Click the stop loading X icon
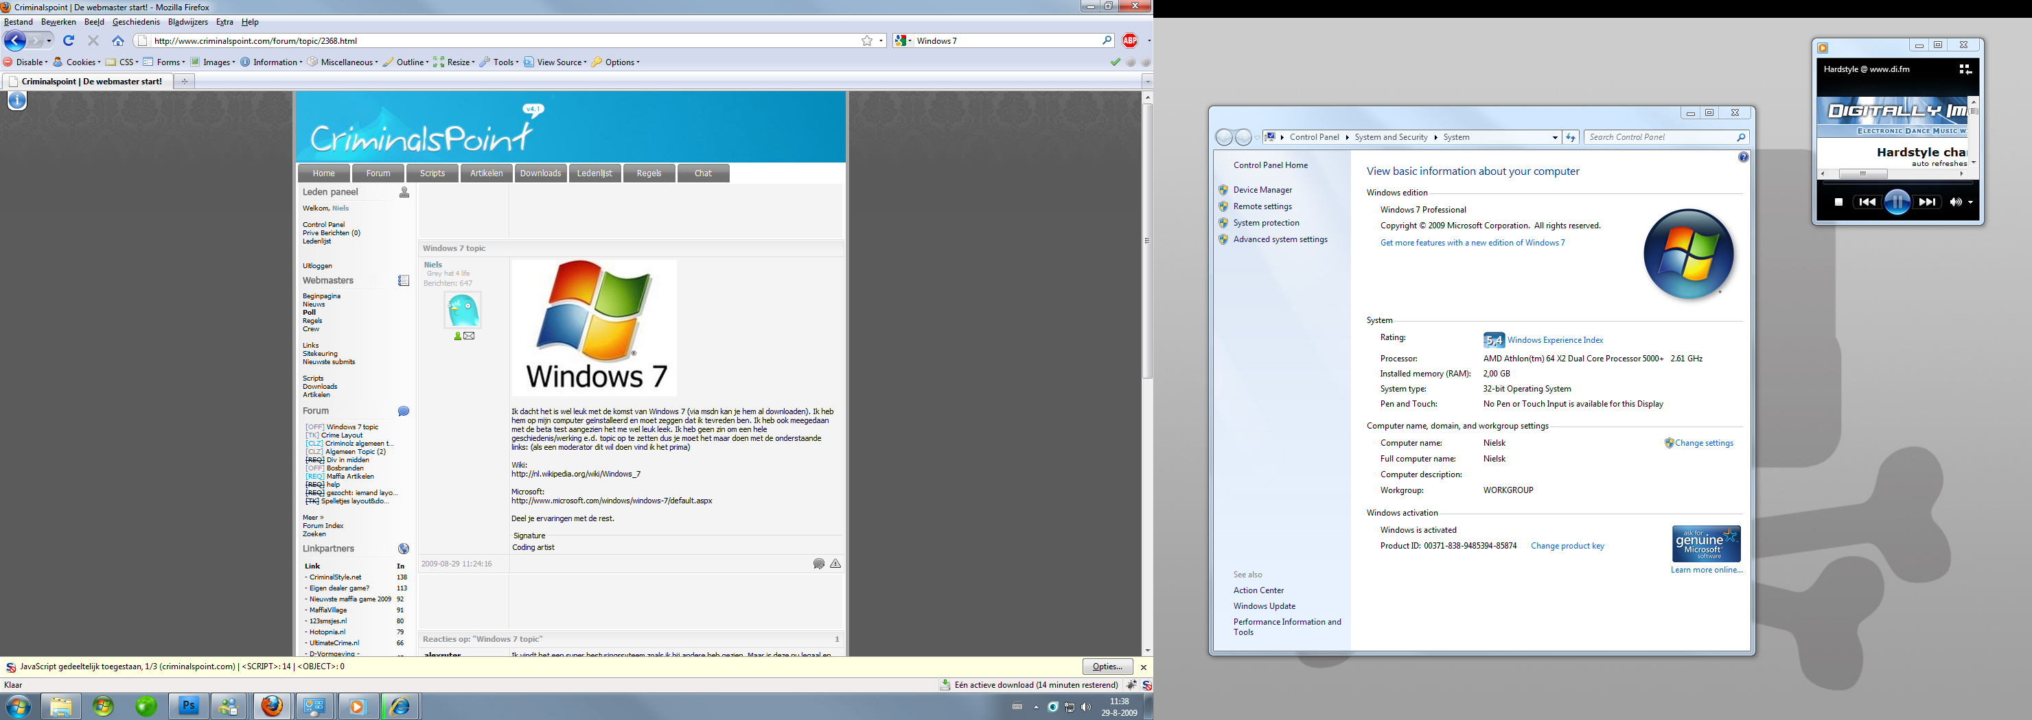Image resolution: width=2032 pixels, height=720 pixels. [x=93, y=41]
